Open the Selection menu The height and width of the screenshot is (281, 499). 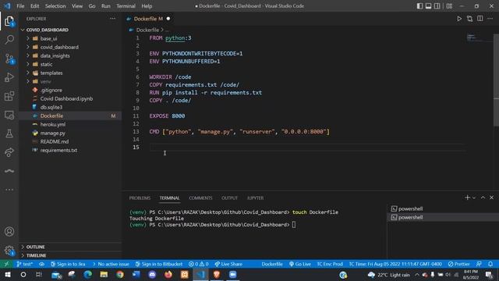pos(55,5)
